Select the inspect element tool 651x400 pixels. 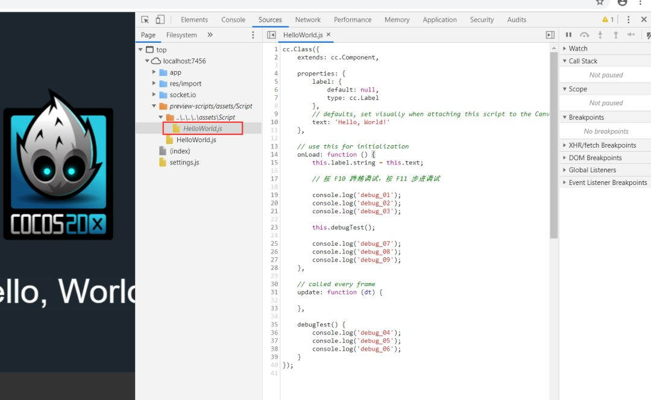tap(145, 19)
